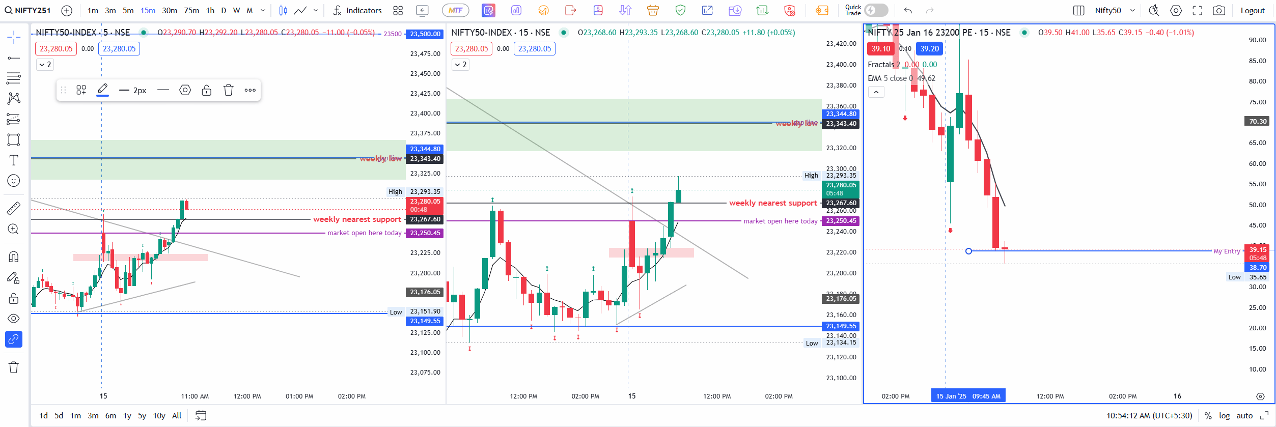Screen dimensions: 1276x427
Task: Switch to 75m timeframe
Action: click(x=191, y=10)
